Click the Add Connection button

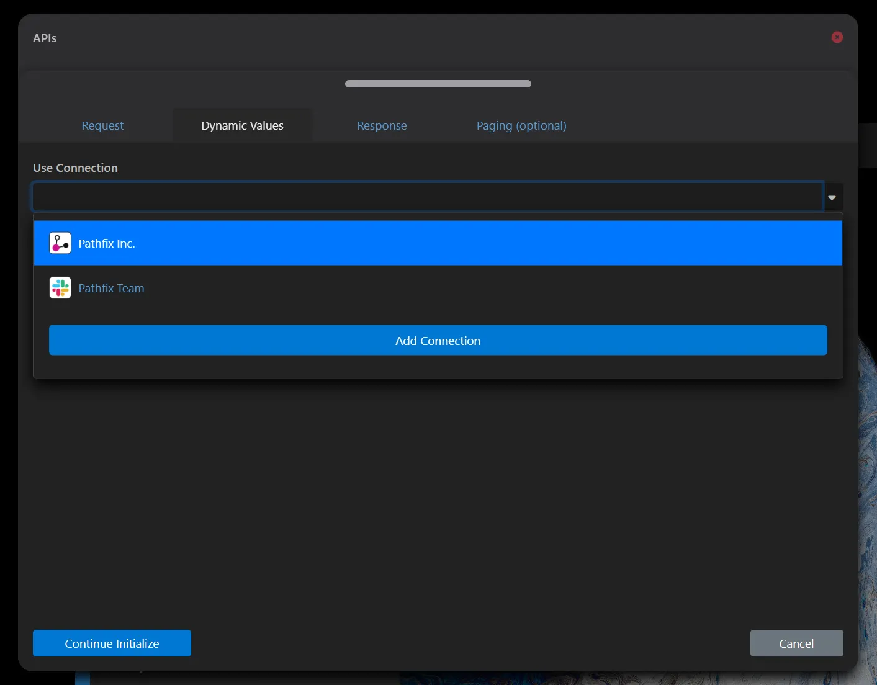coord(438,340)
